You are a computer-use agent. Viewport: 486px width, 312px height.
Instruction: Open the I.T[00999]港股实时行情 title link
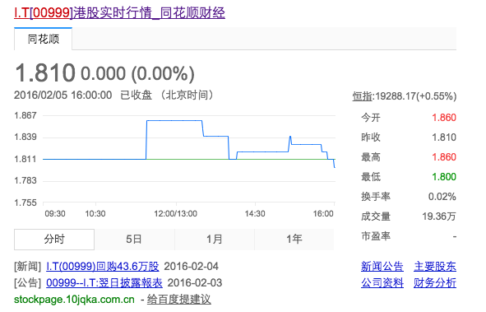[119, 13]
